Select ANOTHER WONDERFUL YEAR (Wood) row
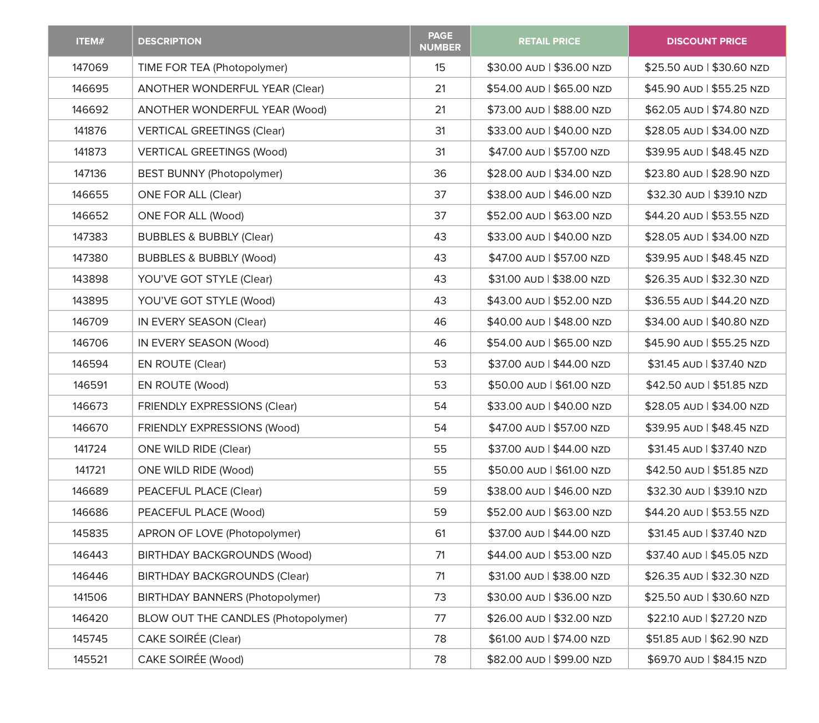Viewport: 819px width, 723px height. [x=417, y=110]
